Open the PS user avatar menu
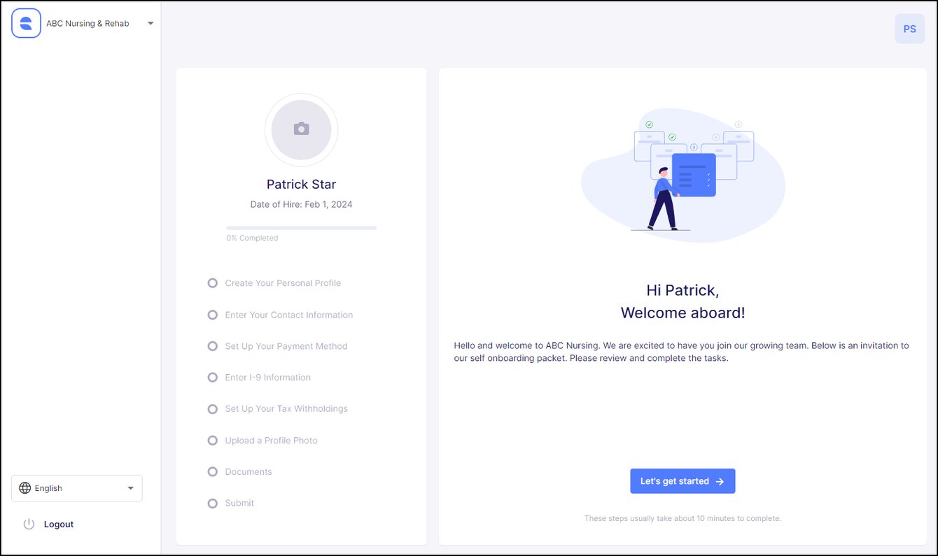The height and width of the screenshot is (556, 938). (x=909, y=29)
